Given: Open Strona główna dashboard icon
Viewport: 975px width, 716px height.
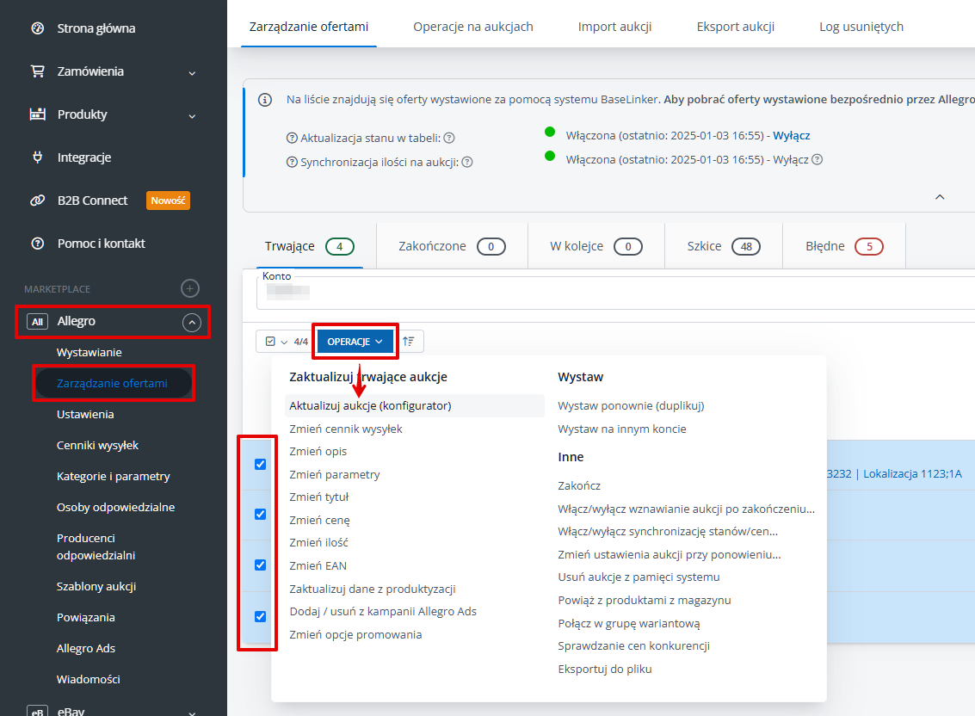Looking at the screenshot, I should tap(38, 28).
